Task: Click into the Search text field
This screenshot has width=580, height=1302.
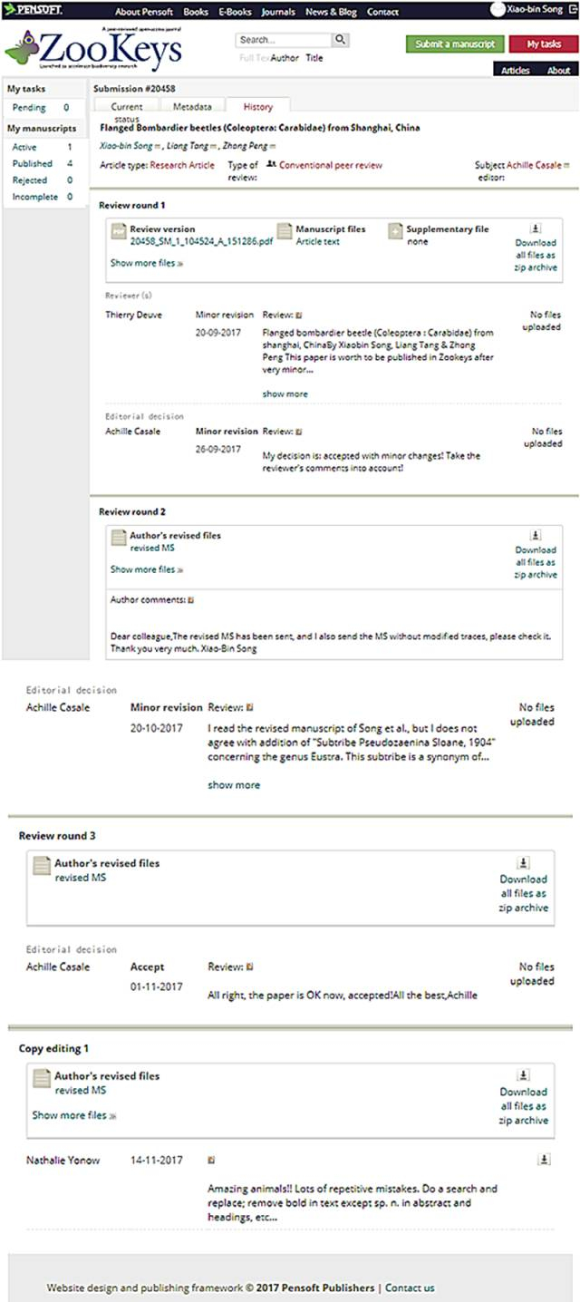Action: click(281, 40)
